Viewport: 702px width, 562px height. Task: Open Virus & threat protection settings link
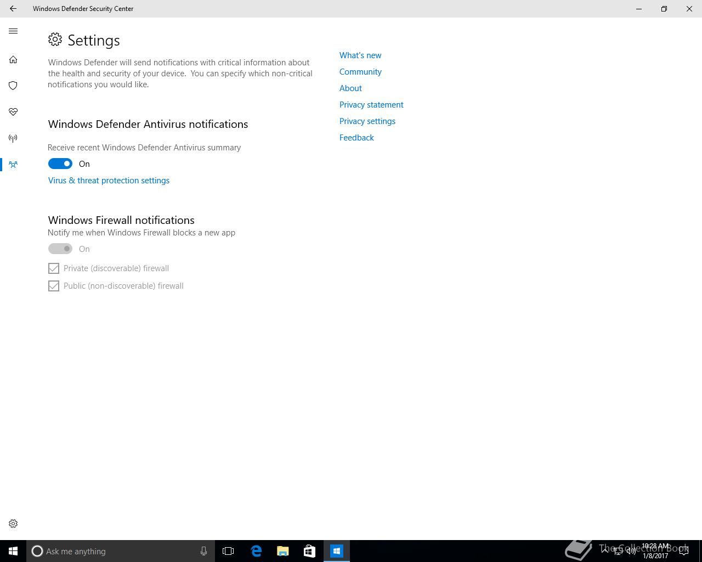[x=109, y=180]
